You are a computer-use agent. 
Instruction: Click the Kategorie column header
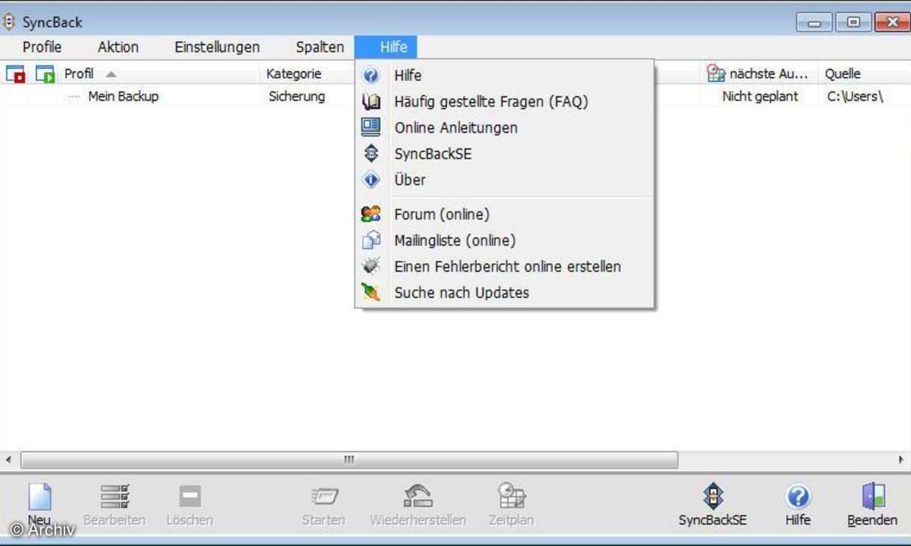point(294,74)
